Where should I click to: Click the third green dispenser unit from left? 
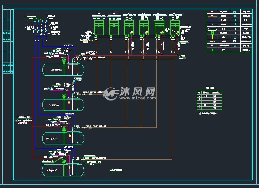[129, 26]
